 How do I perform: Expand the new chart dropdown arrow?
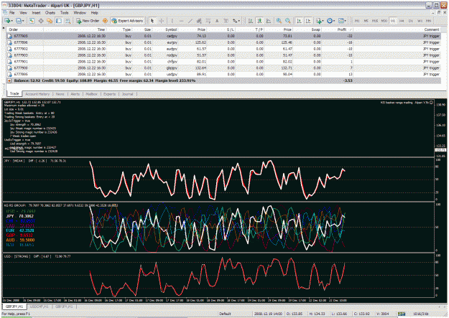pos(11,21)
